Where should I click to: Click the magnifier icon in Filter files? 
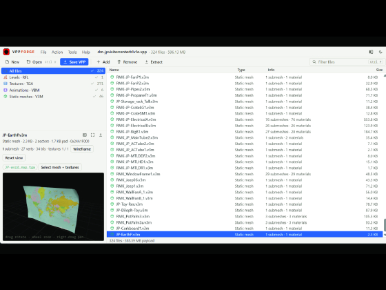point(314,62)
